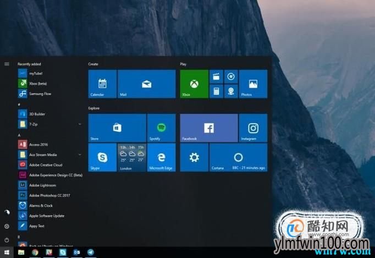Open Outlook from the taskbar
375x258 pixels.
point(76,252)
